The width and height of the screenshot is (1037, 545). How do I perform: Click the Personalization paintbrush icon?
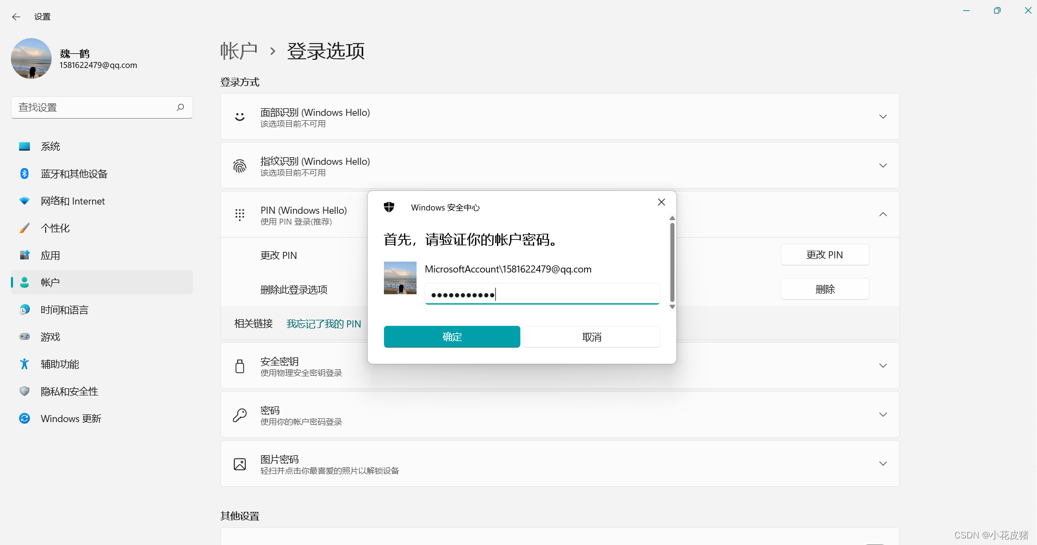pyautogui.click(x=24, y=228)
